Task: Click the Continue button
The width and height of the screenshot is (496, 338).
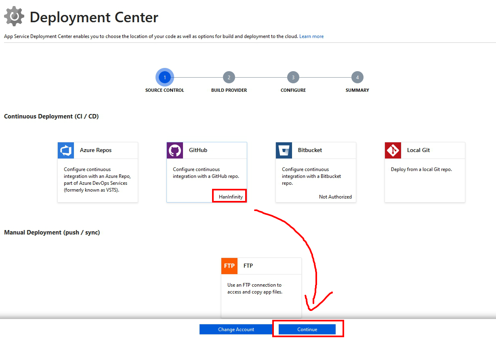Action: pos(307,330)
